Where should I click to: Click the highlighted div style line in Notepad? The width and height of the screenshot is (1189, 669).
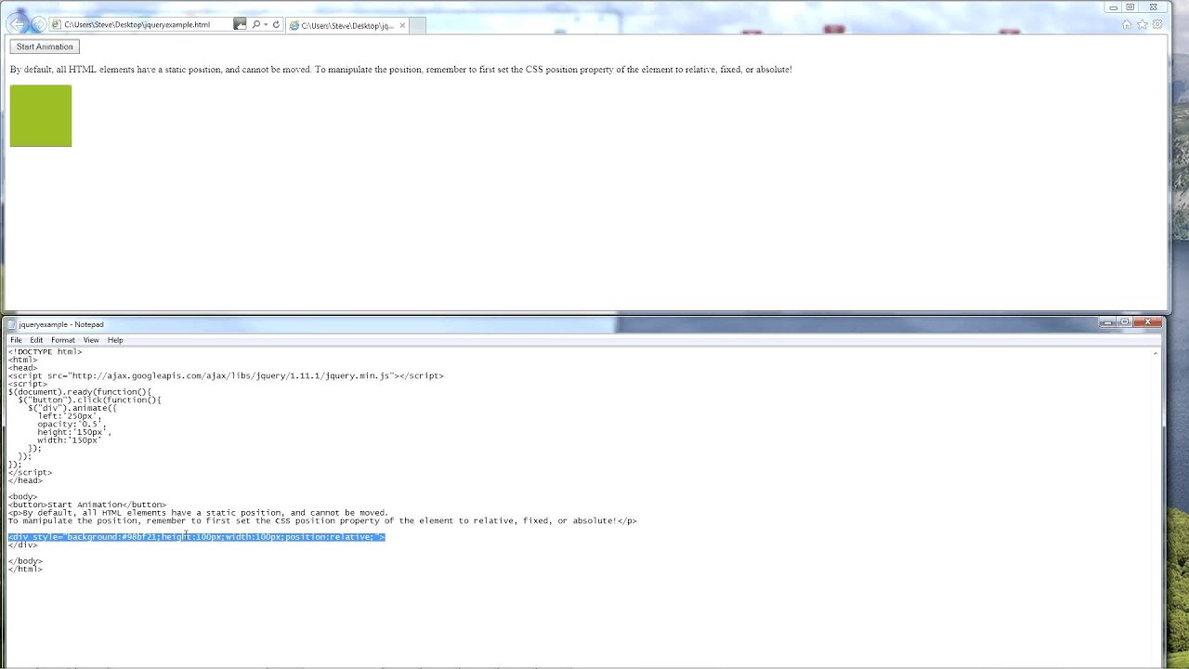coord(197,537)
